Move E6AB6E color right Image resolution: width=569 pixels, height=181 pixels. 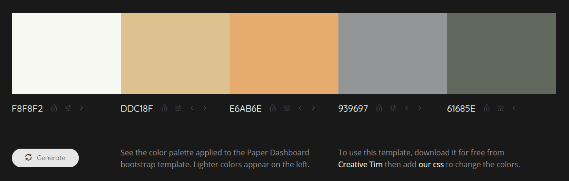[x=314, y=108]
